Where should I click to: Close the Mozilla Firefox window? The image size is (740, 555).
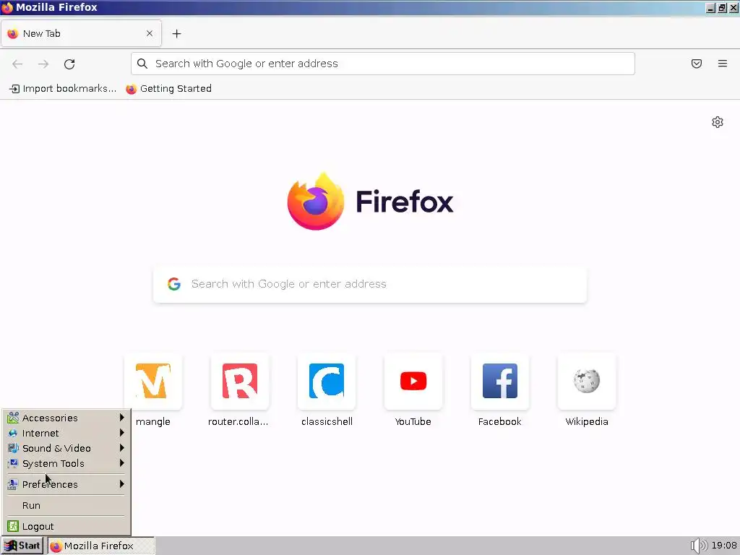734,7
